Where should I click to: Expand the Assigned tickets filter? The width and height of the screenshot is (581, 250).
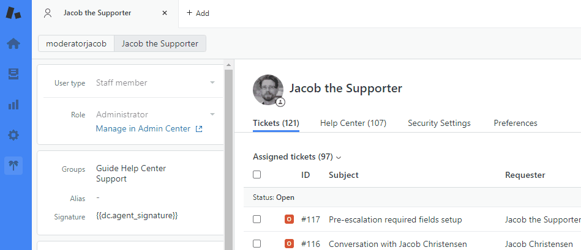tap(297, 156)
